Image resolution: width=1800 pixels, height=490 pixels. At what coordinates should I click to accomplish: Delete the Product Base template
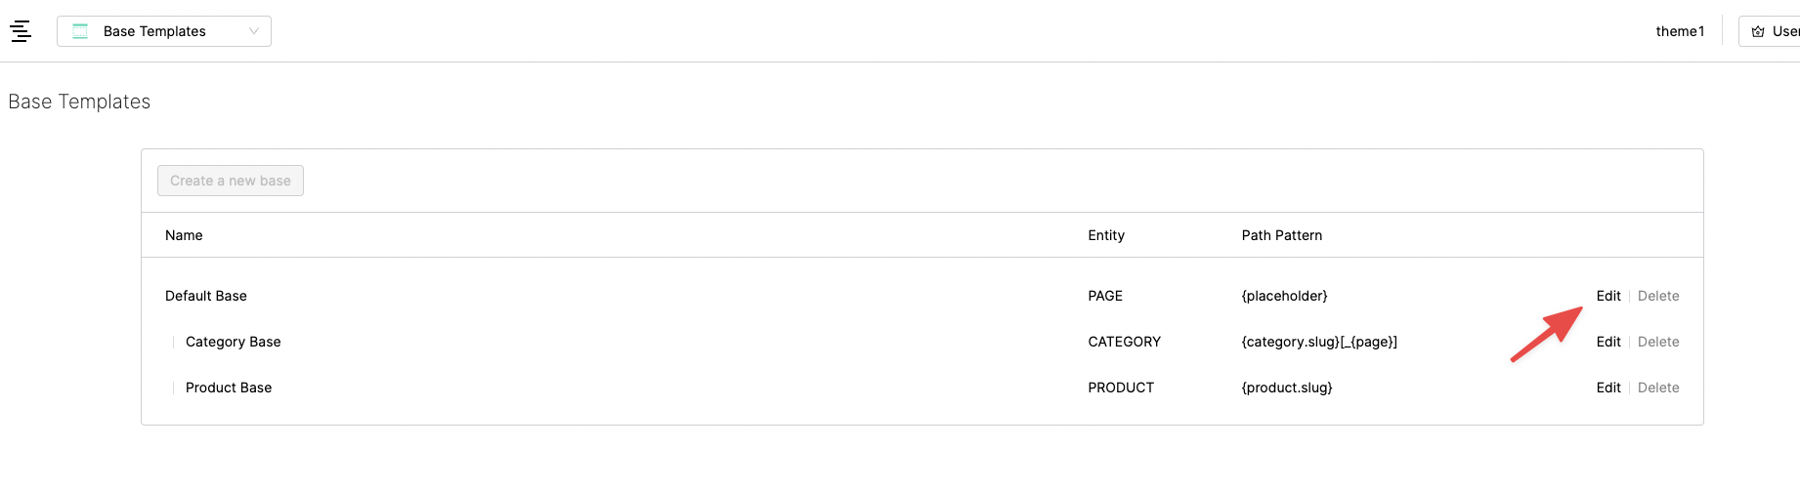[x=1658, y=388]
